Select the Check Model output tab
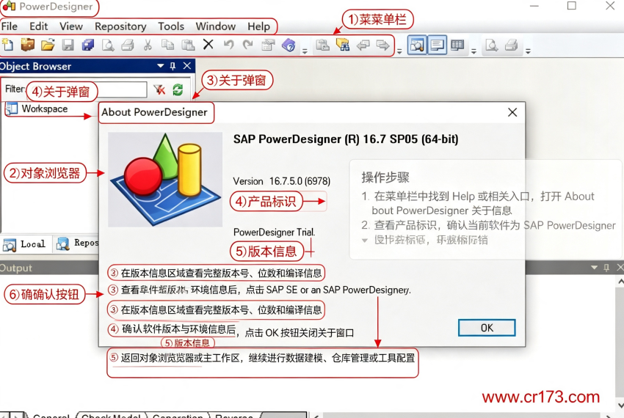624x418 pixels. point(111,415)
